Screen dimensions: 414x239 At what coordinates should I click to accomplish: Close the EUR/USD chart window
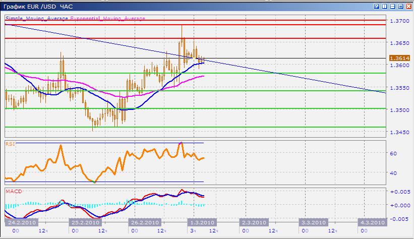coord(408,7)
